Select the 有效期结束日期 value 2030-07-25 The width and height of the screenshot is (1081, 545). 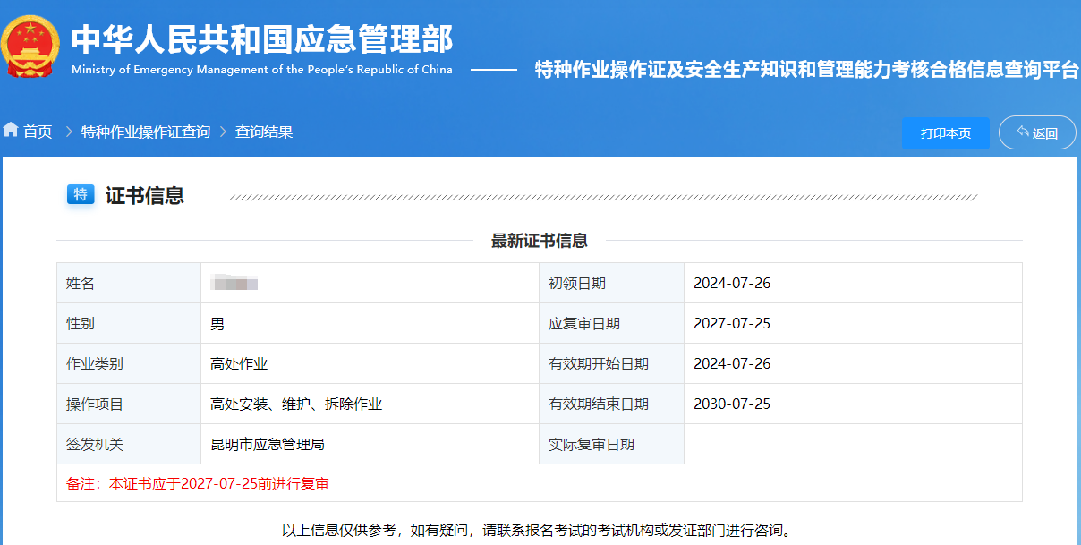(732, 404)
